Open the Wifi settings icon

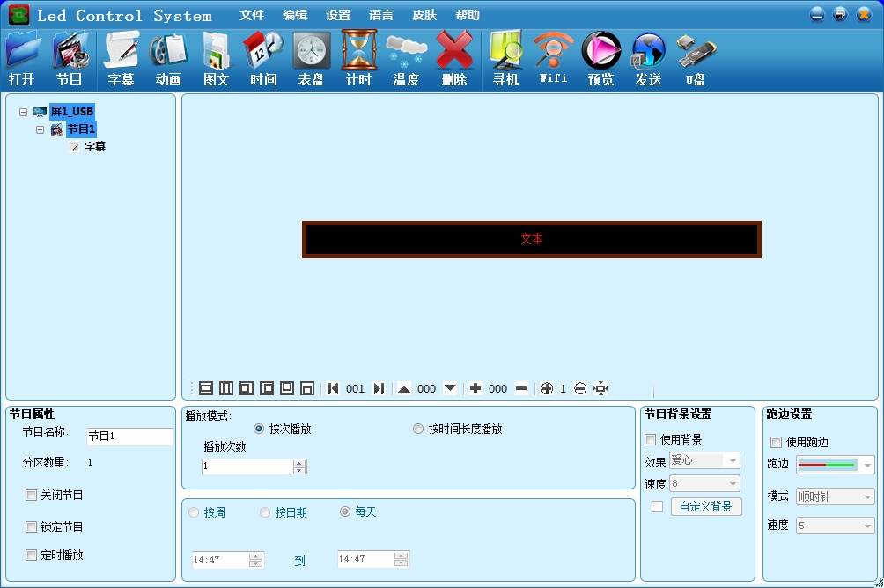[x=553, y=59]
